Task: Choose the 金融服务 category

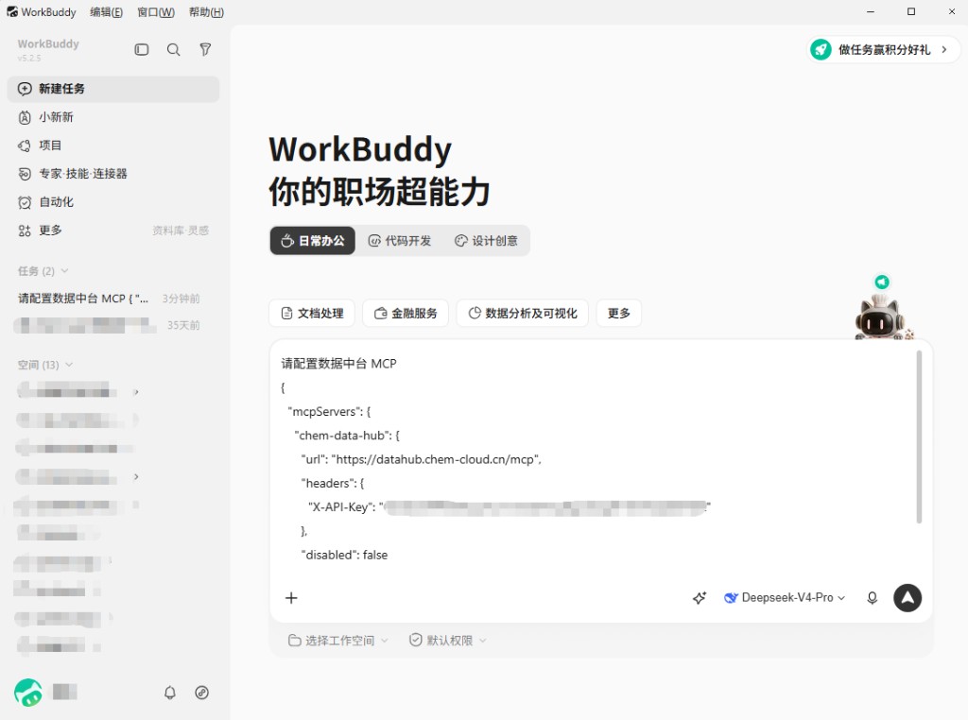Action: point(406,314)
